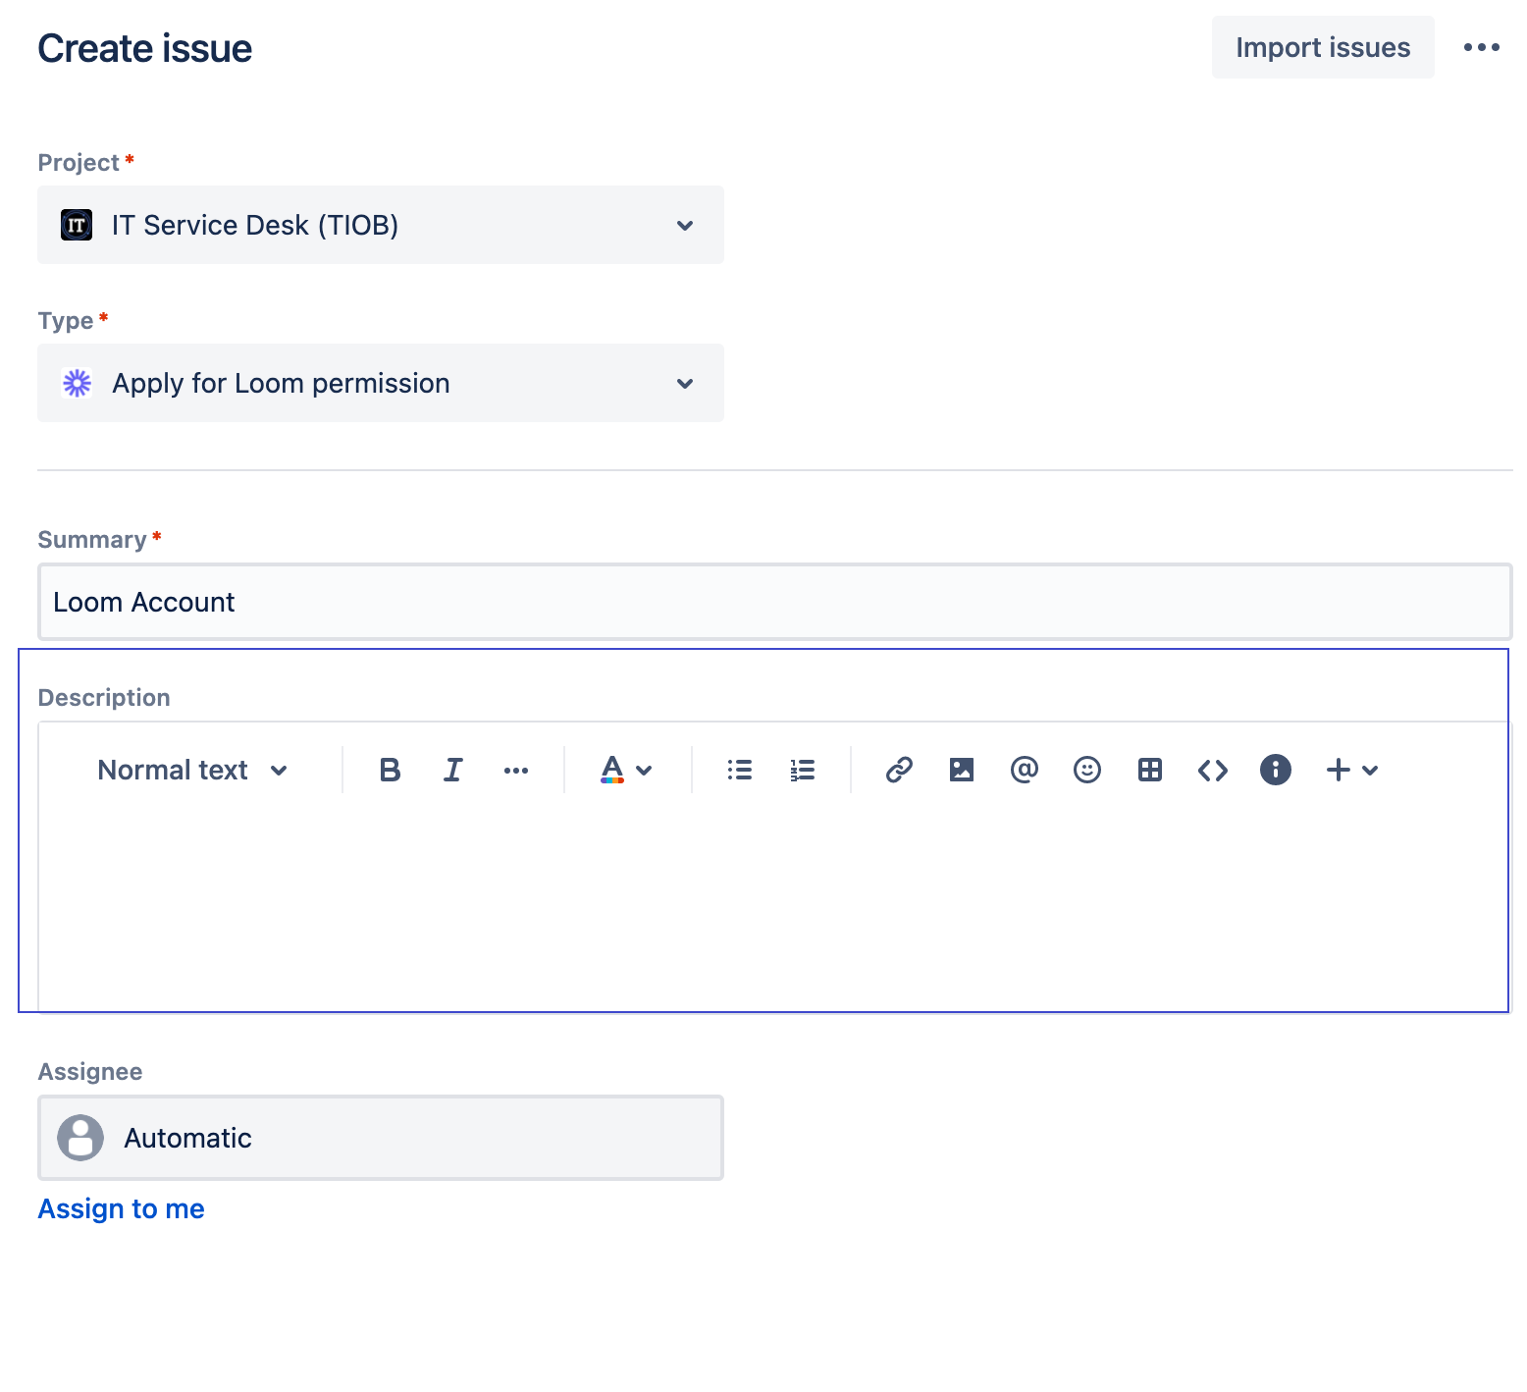Expand the insert plus menu
The image size is (1527, 1392).
coord(1352,770)
